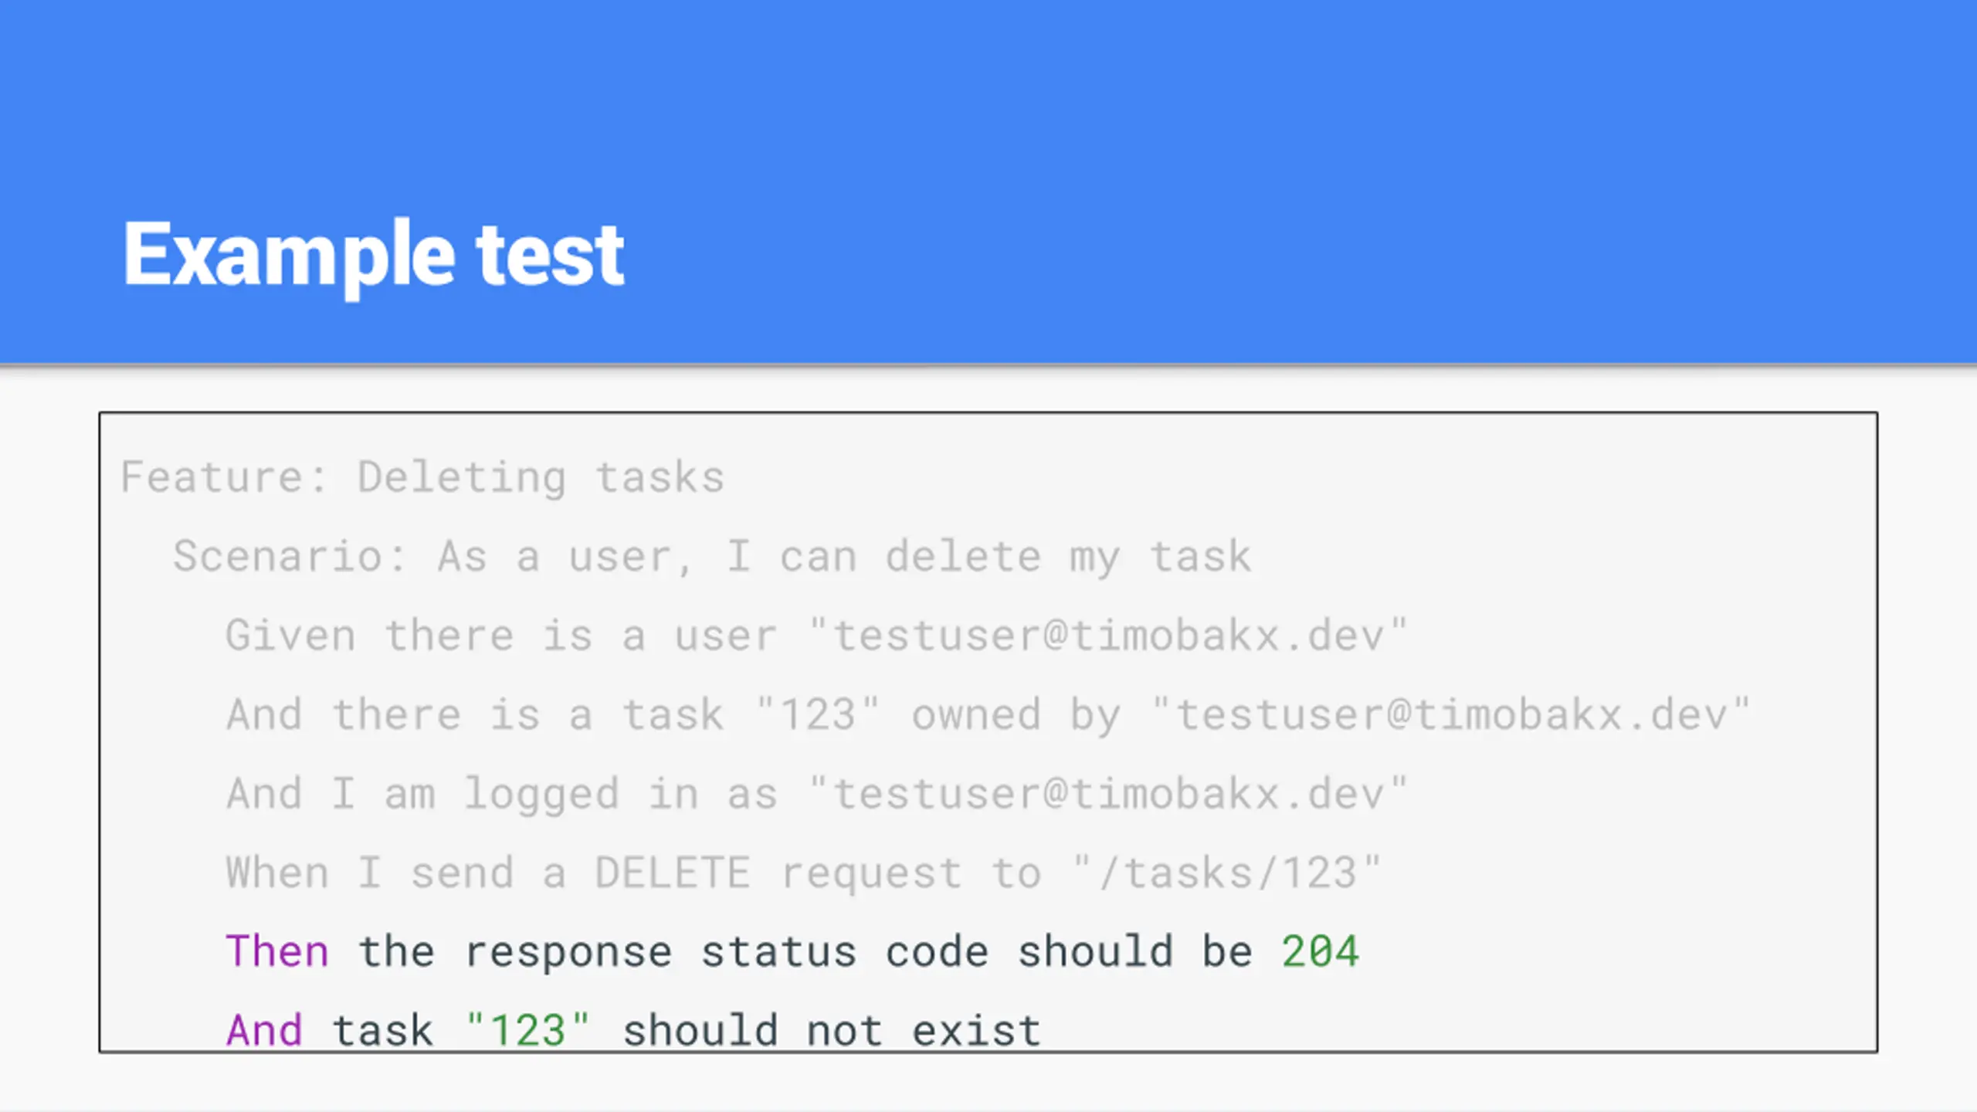Click the purple "And" keyword on the last line
The width and height of the screenshot is (1977, 1112).
264,1031
